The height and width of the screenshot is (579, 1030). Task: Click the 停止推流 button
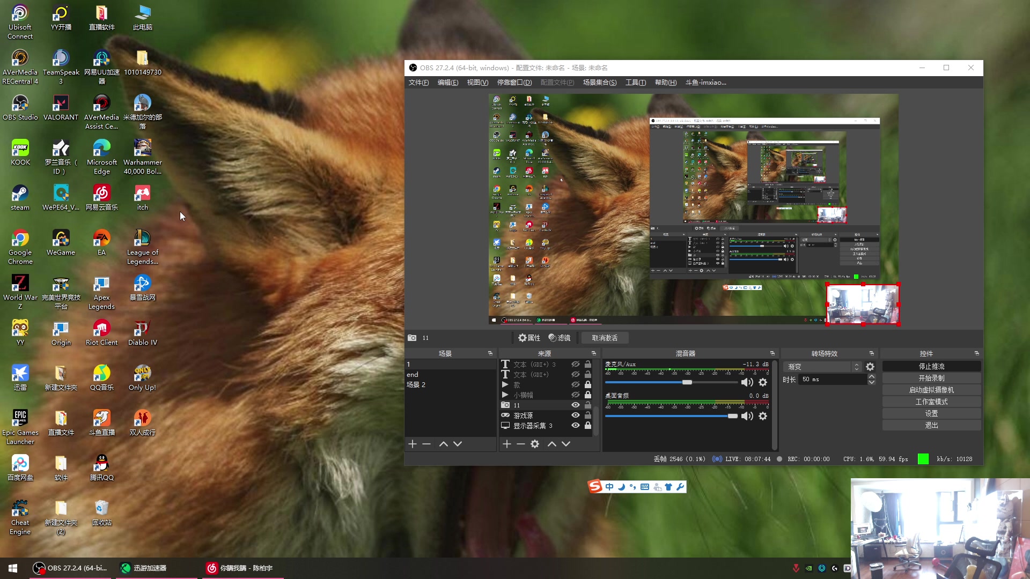tap(931, 367)
